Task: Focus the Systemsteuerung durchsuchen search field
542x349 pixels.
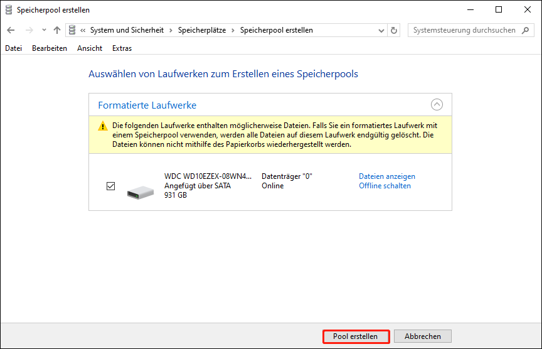Action: point(464,30)
